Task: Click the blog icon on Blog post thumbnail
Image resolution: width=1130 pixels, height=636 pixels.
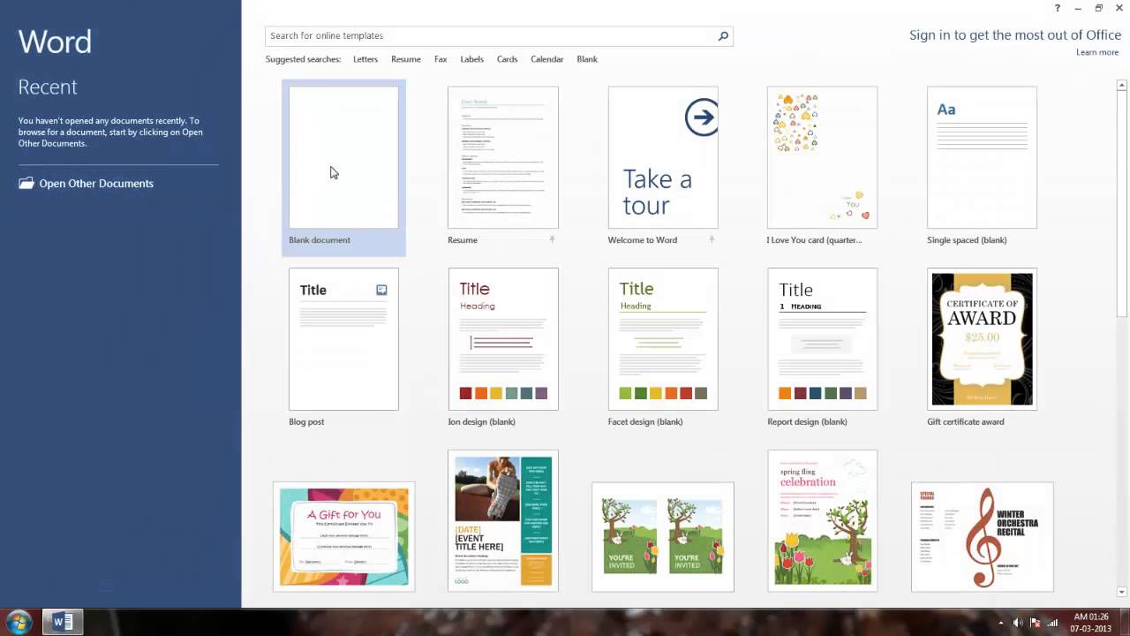Action: click(x=381, y=290)
